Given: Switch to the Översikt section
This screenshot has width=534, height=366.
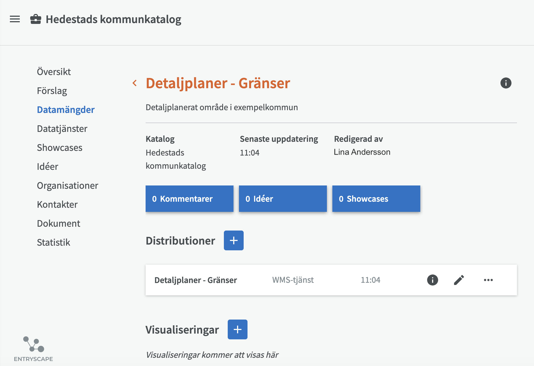Looking at the screenshot, I should (54, 71).
